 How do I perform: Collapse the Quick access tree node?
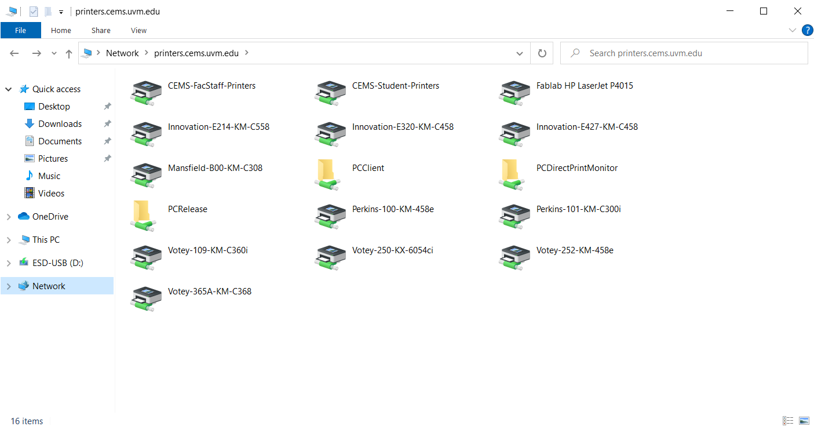(9, 89)
